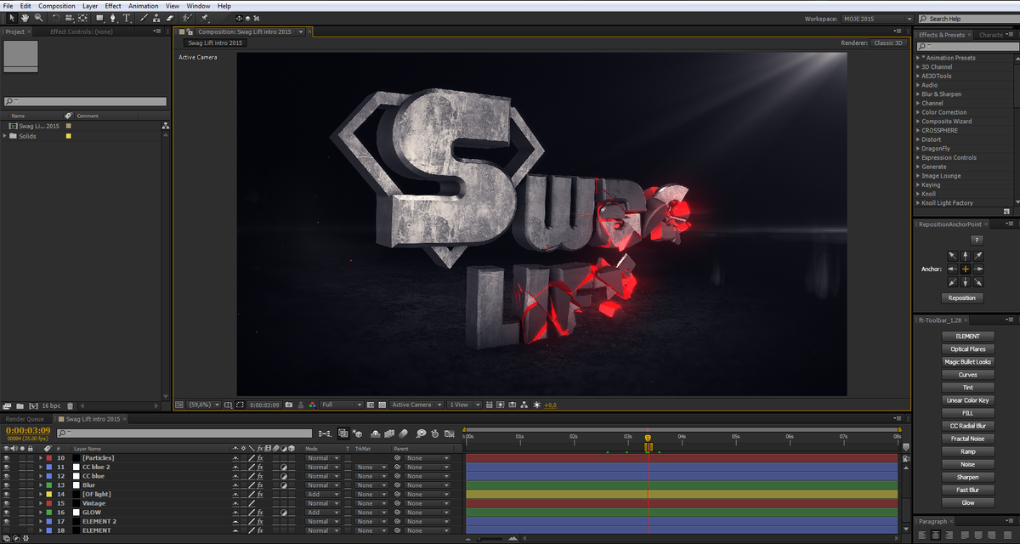
Task: Click the Reset Exposure icon
Action: coord(536,405)
